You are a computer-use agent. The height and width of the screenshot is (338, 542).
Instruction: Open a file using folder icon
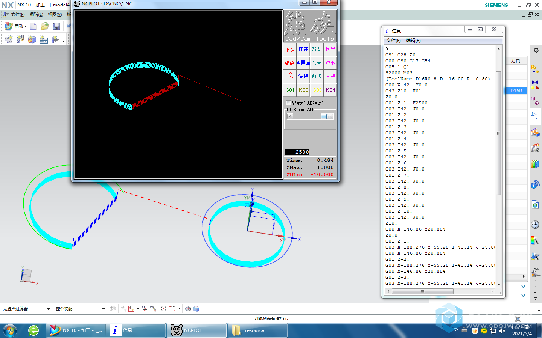[x=45, y=26]
